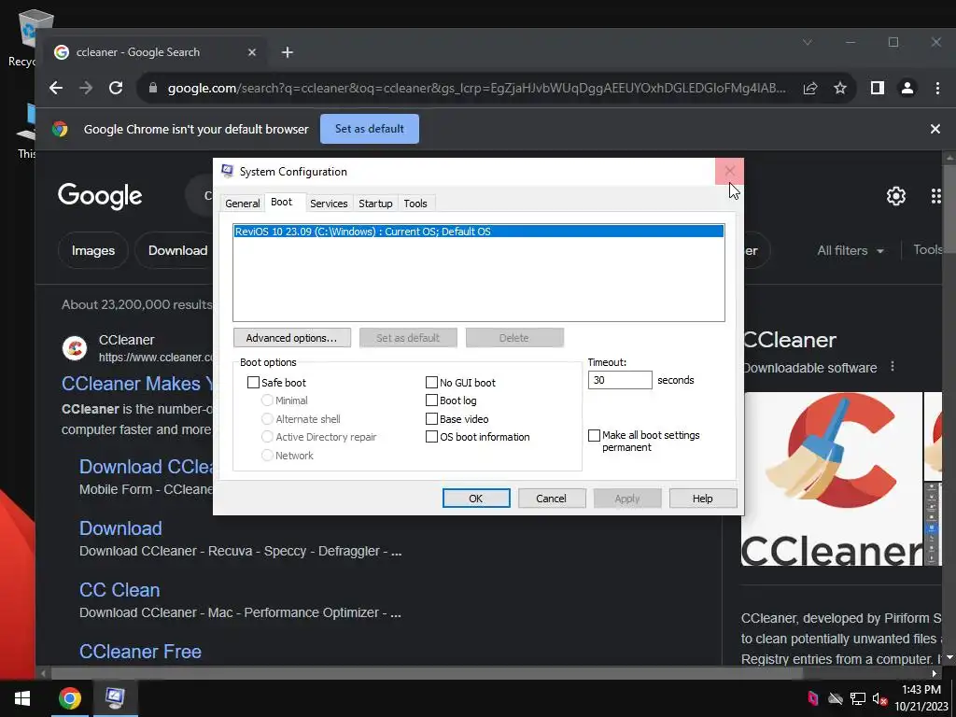This screenshot has height=717, width=956.
Task: Open the Chrome profile avatar icon
Action: 907,89
